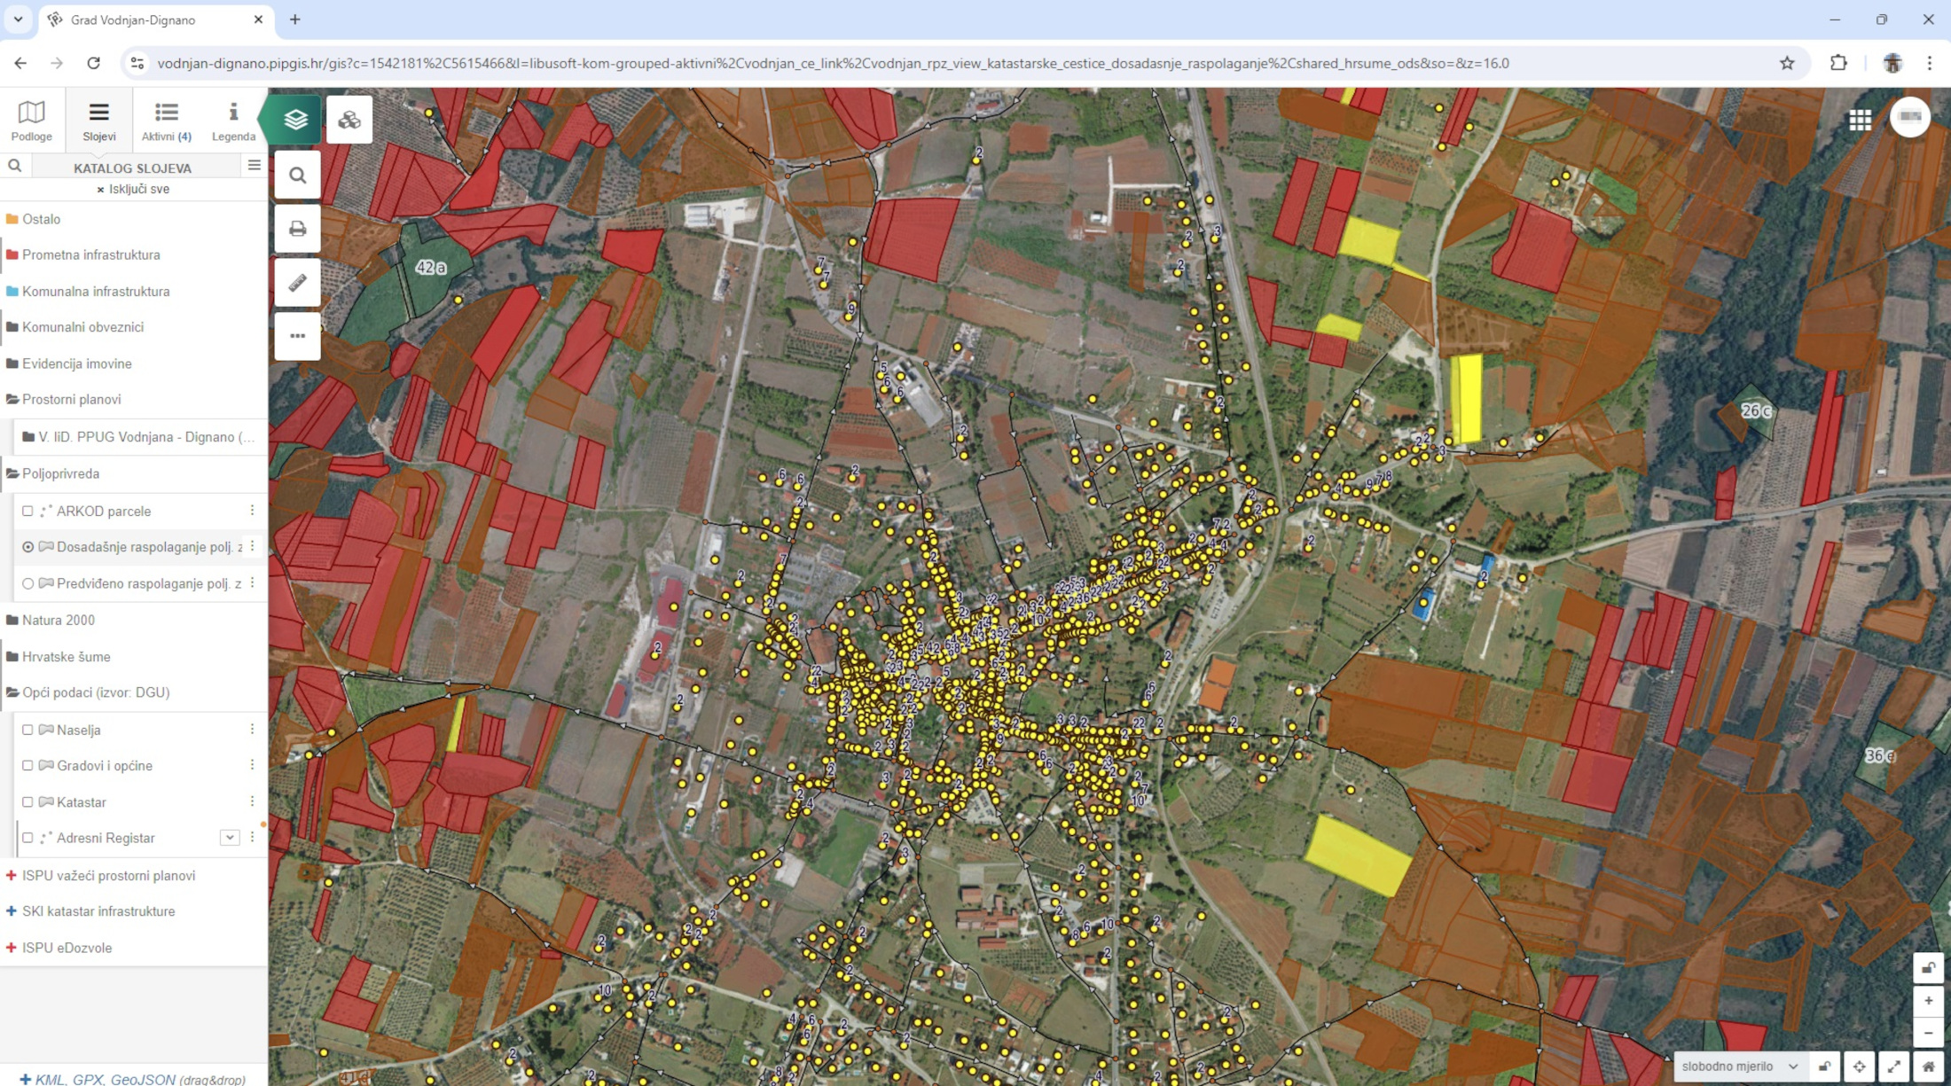Open the Legenda tab
Image resolution: width=1951 pixels, height=1086 pixels.
pyautogui.click(x=233, y=120)
